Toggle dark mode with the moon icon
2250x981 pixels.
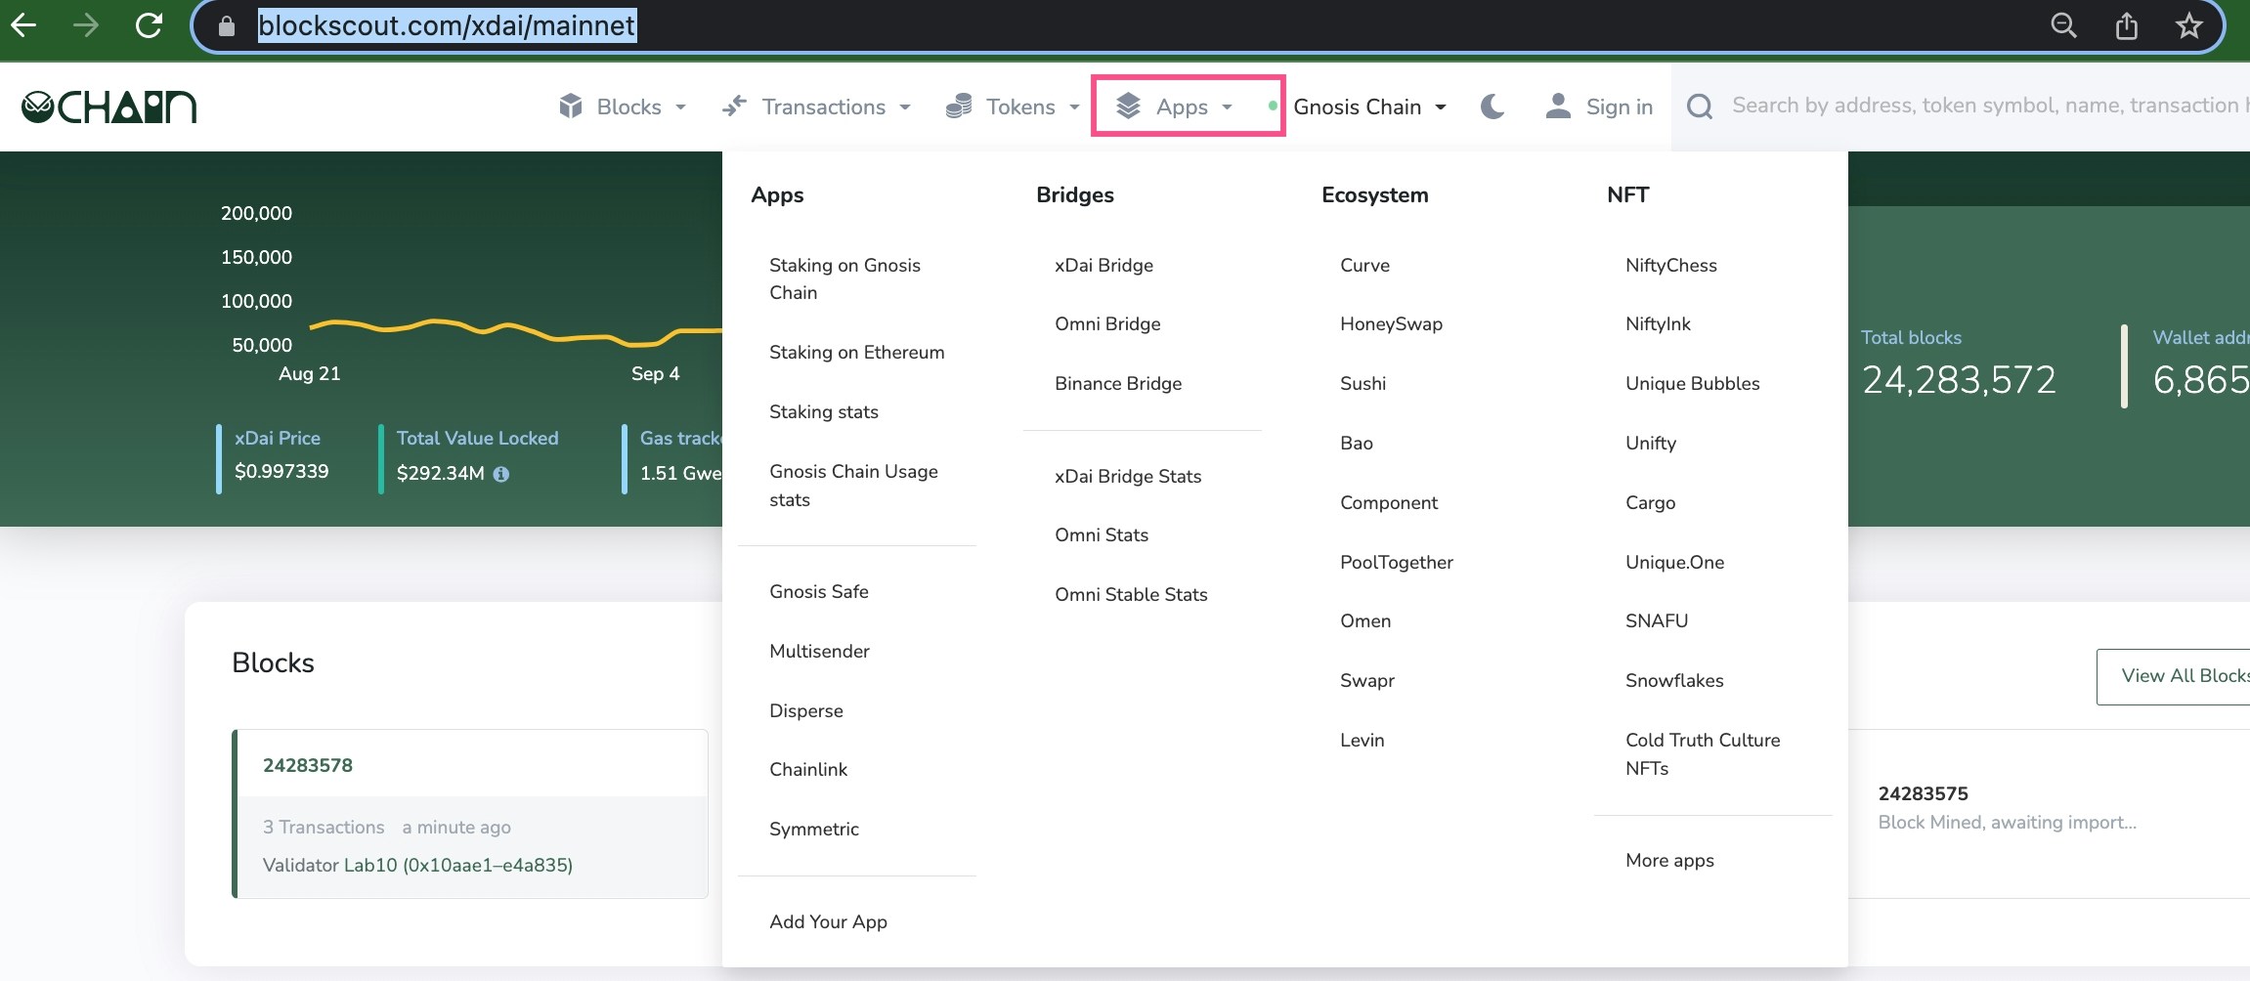[1493, 107]
